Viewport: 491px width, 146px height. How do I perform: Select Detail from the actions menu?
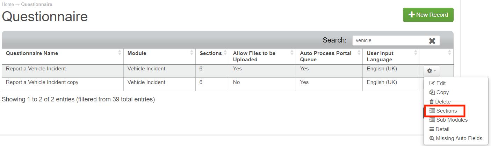tap(442, 129)
